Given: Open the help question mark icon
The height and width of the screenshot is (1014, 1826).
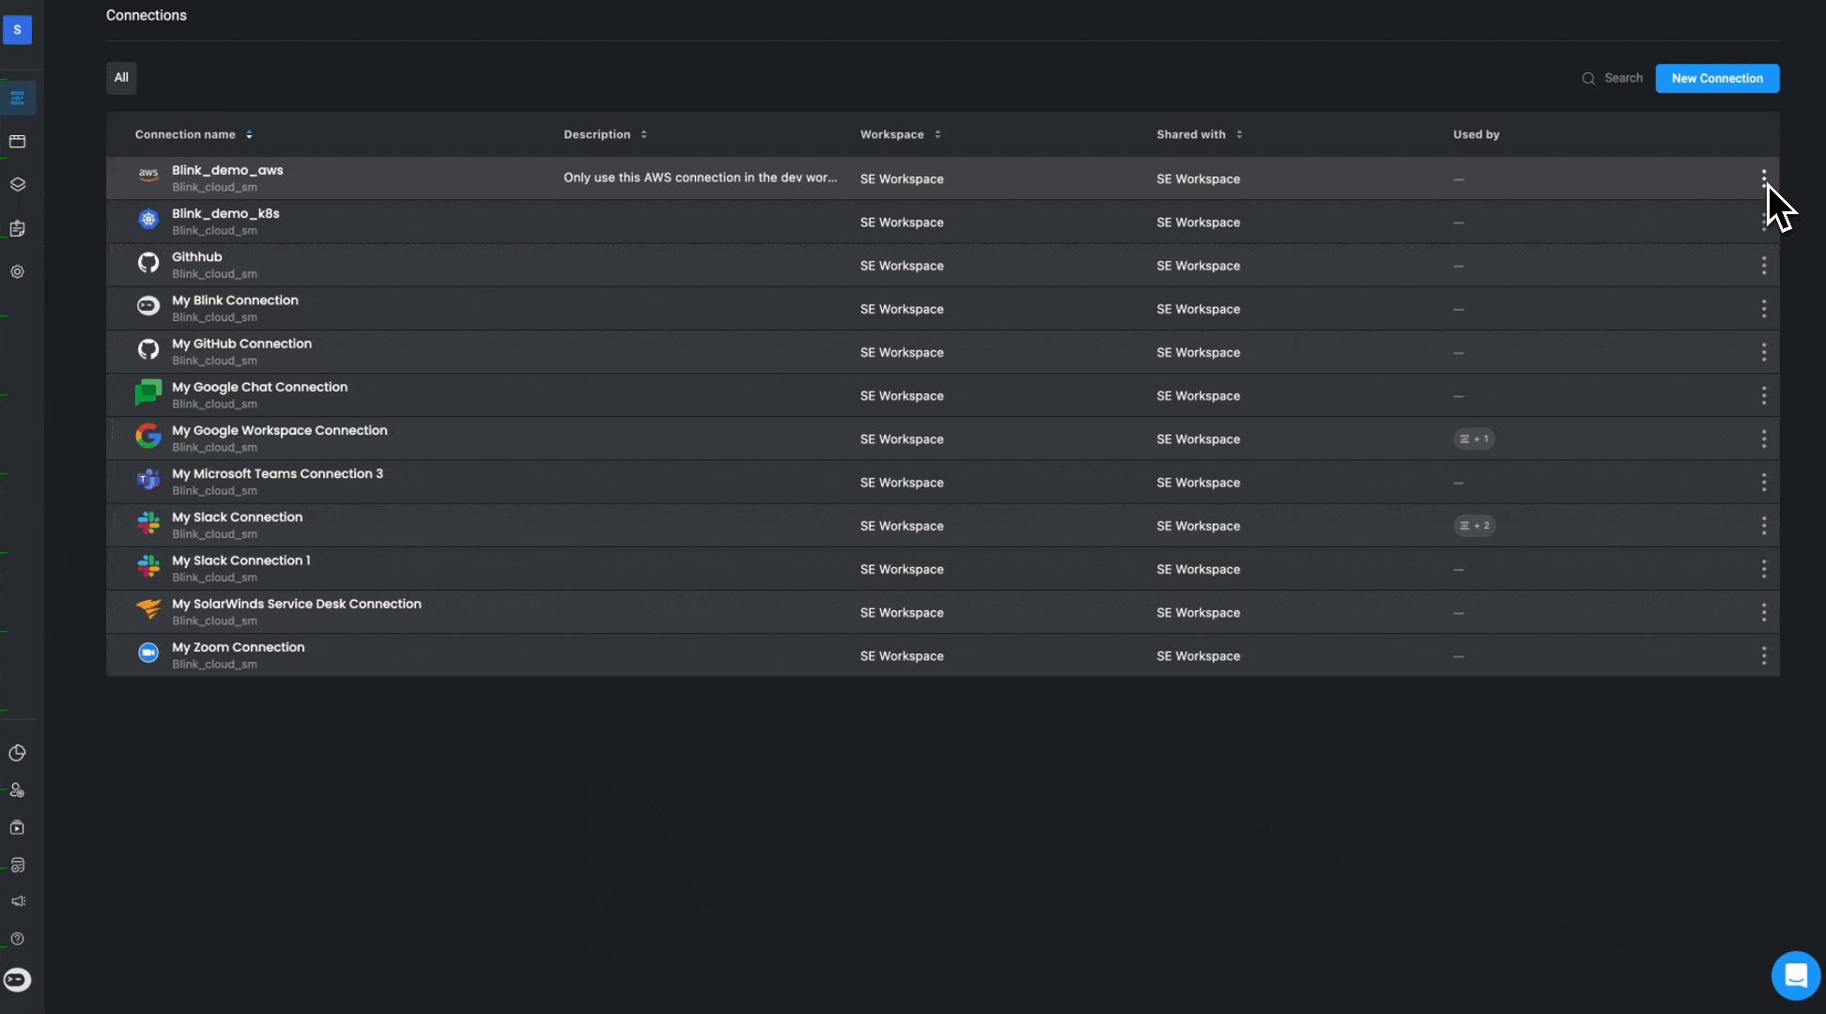Looking at the screenshot, I should [17, 939].
